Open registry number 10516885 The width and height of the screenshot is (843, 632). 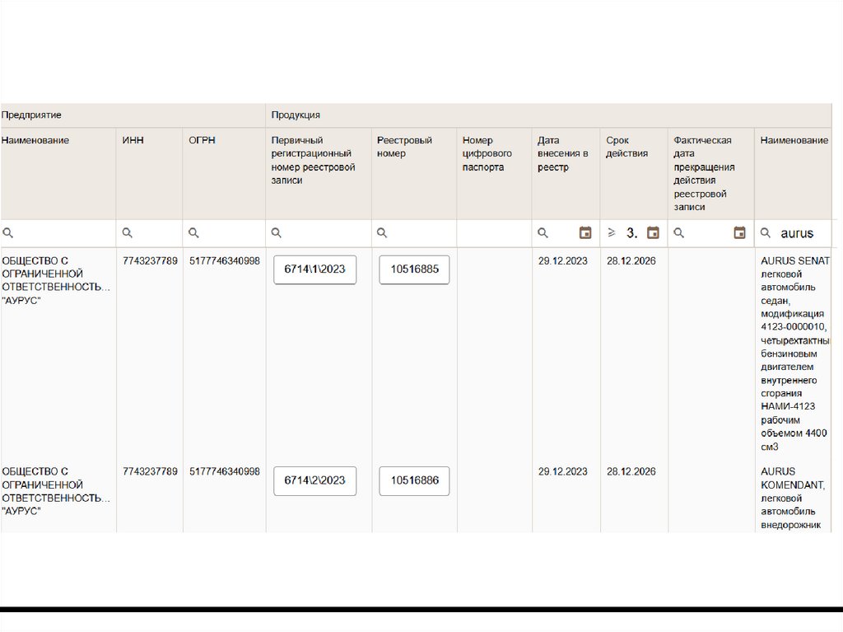click(x=415, y=269)
